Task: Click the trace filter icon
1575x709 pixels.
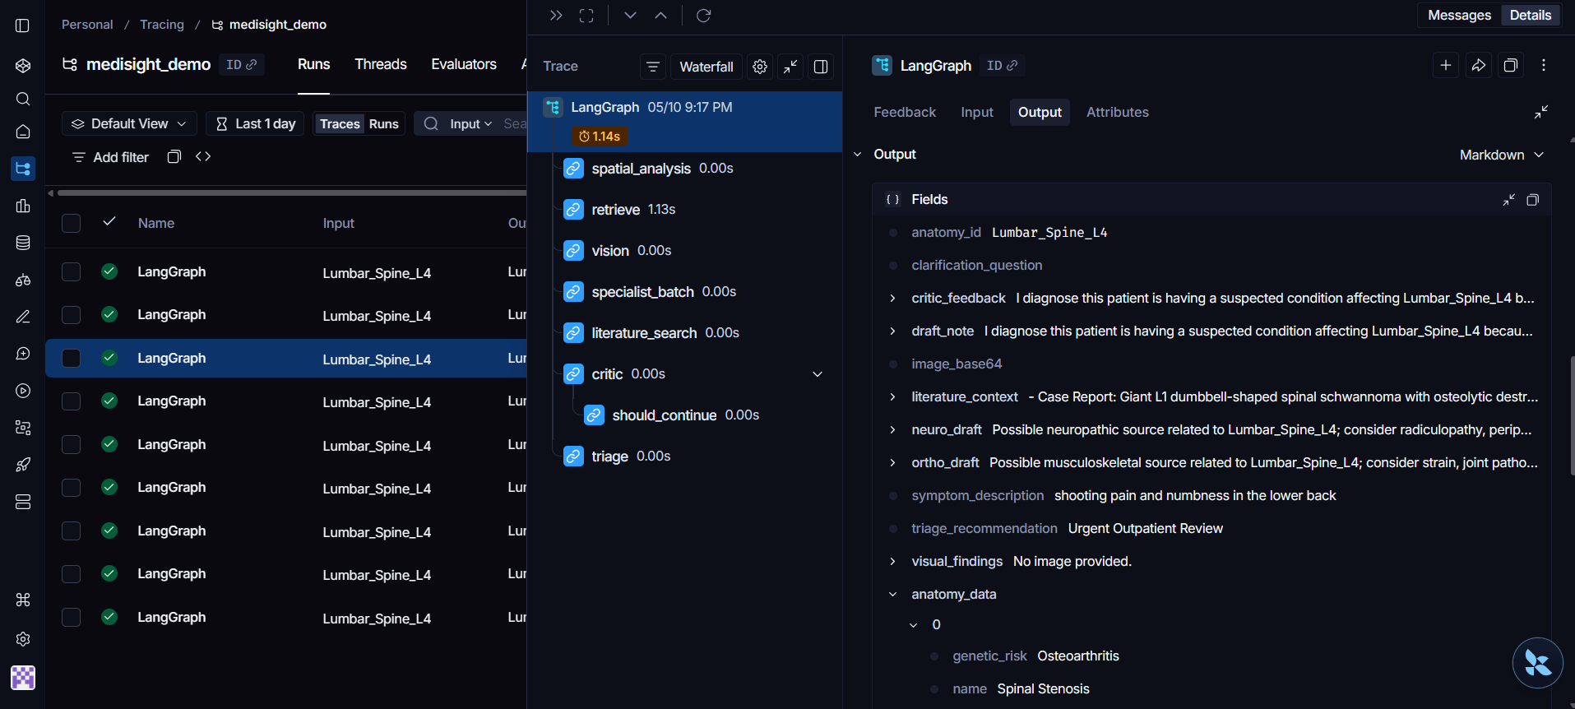Action: (x=653, y=67)
